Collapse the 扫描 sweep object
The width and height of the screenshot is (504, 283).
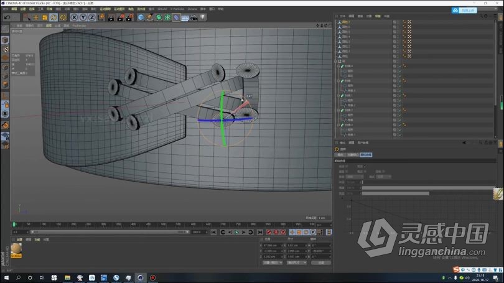click(x=338, y=81)
